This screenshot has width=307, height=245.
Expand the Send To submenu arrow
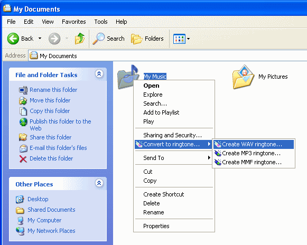[209, 157]
